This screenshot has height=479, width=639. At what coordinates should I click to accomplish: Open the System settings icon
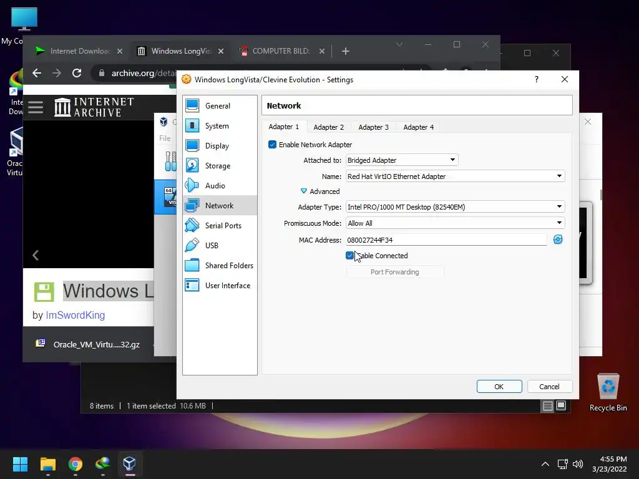point(192,126)
